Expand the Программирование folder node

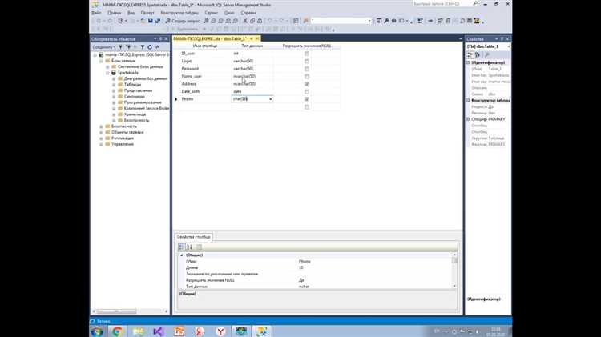click(x=114, y=102)
